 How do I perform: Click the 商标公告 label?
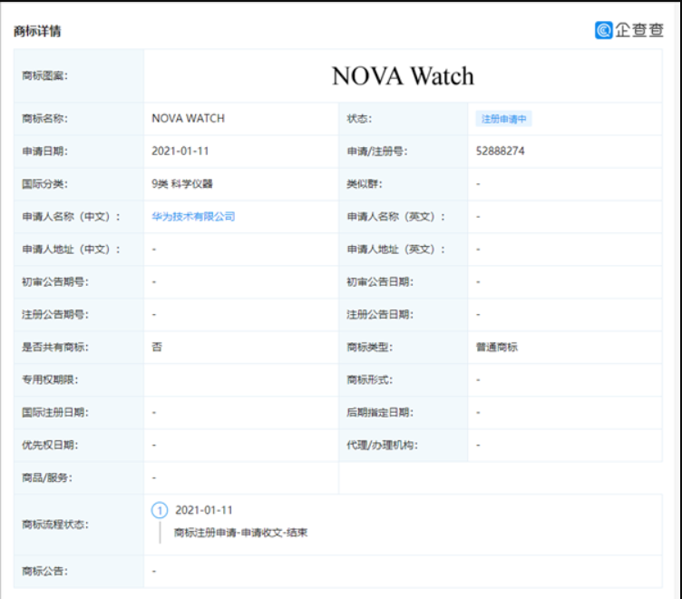(44, 571)
